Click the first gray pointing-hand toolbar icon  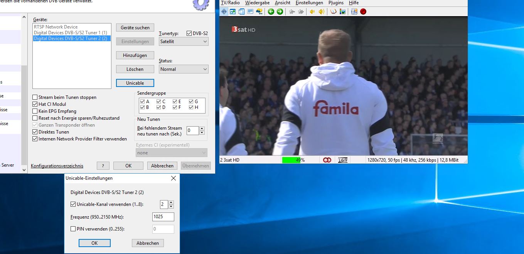point(292,12)
